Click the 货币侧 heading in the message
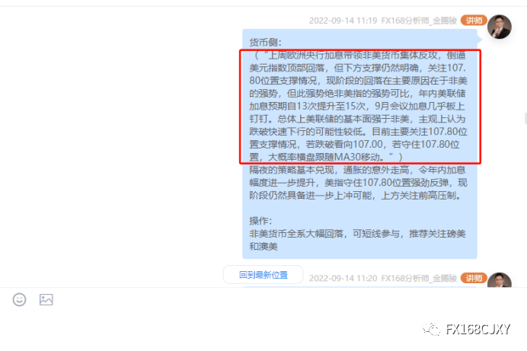527x351 pixels. (x=266, y=43)
